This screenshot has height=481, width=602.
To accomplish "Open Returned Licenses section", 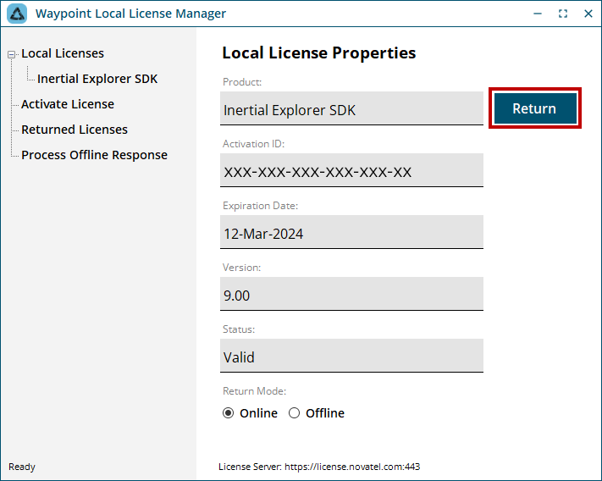I will point(75,130).
